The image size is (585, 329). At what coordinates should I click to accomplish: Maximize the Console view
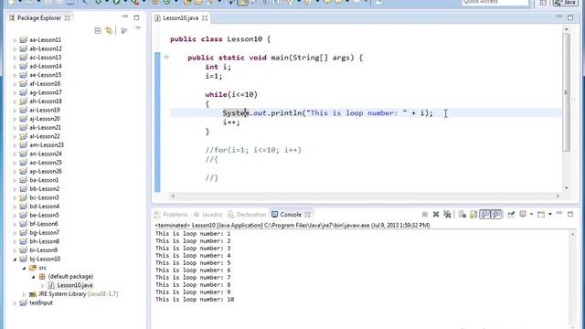pyautogui.click(x=570, y=214)
